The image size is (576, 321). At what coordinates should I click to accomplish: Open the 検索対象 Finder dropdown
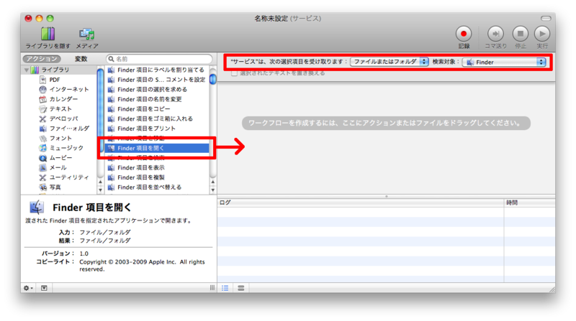click(x=504, y=62)
